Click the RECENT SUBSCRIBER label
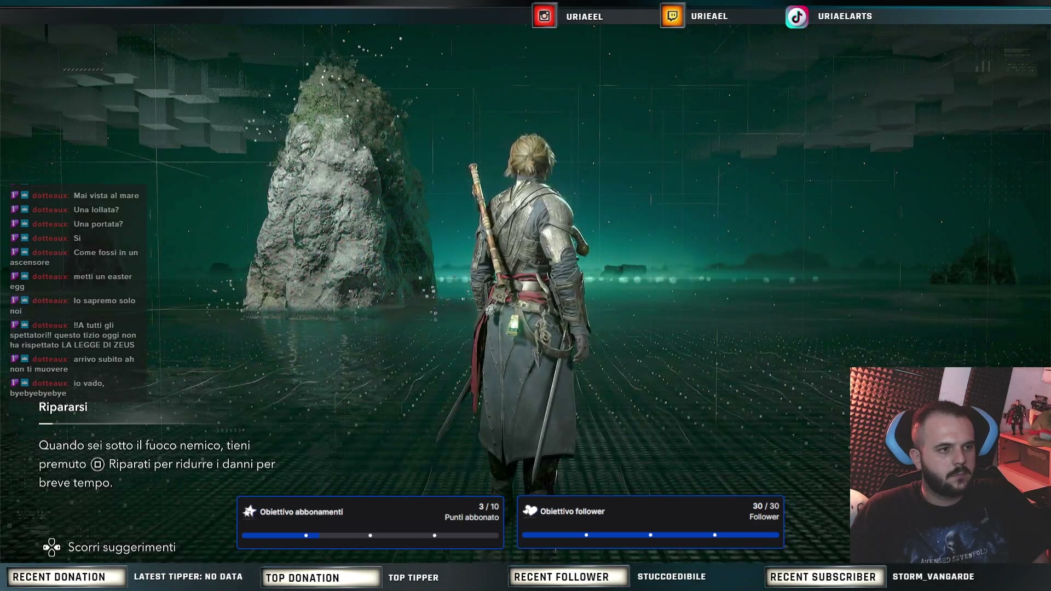The image size is (1051, 591). tap(824, 577)
